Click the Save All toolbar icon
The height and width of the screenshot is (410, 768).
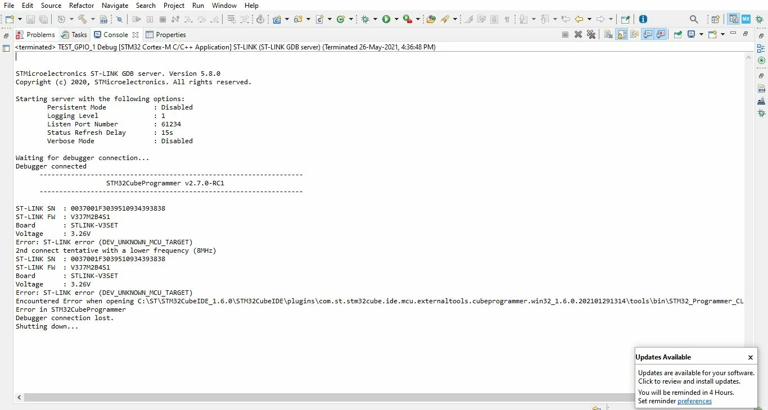coord(43,19)
